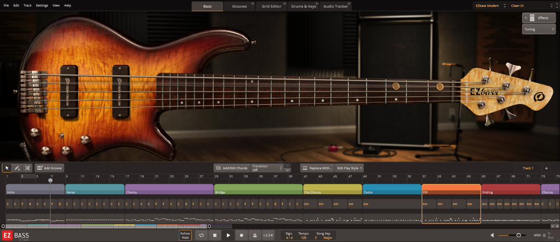Adjust the master volume slider

[518, 235]
